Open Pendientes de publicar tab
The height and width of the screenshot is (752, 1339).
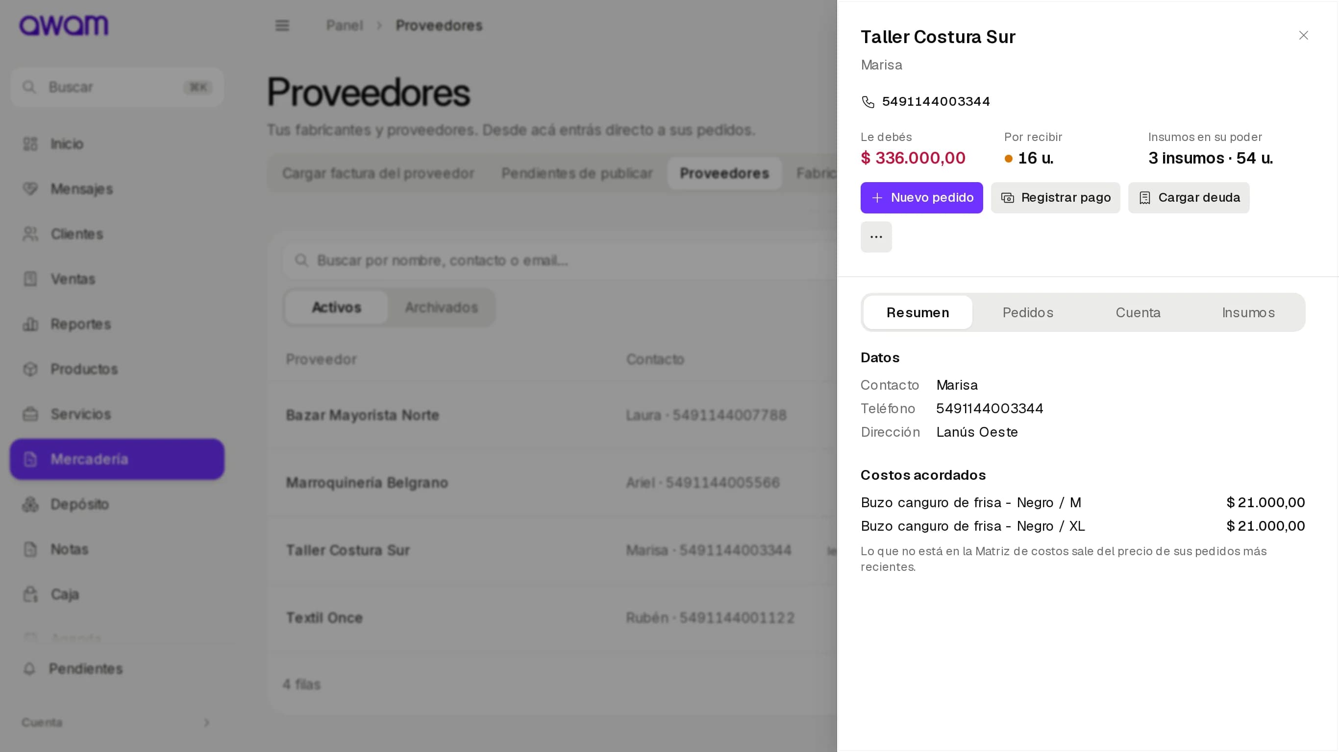click(x=576, y=173)
